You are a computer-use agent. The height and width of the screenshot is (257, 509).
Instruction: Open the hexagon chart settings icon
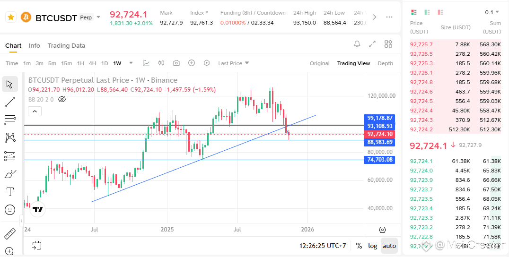(x=207, y=63)
